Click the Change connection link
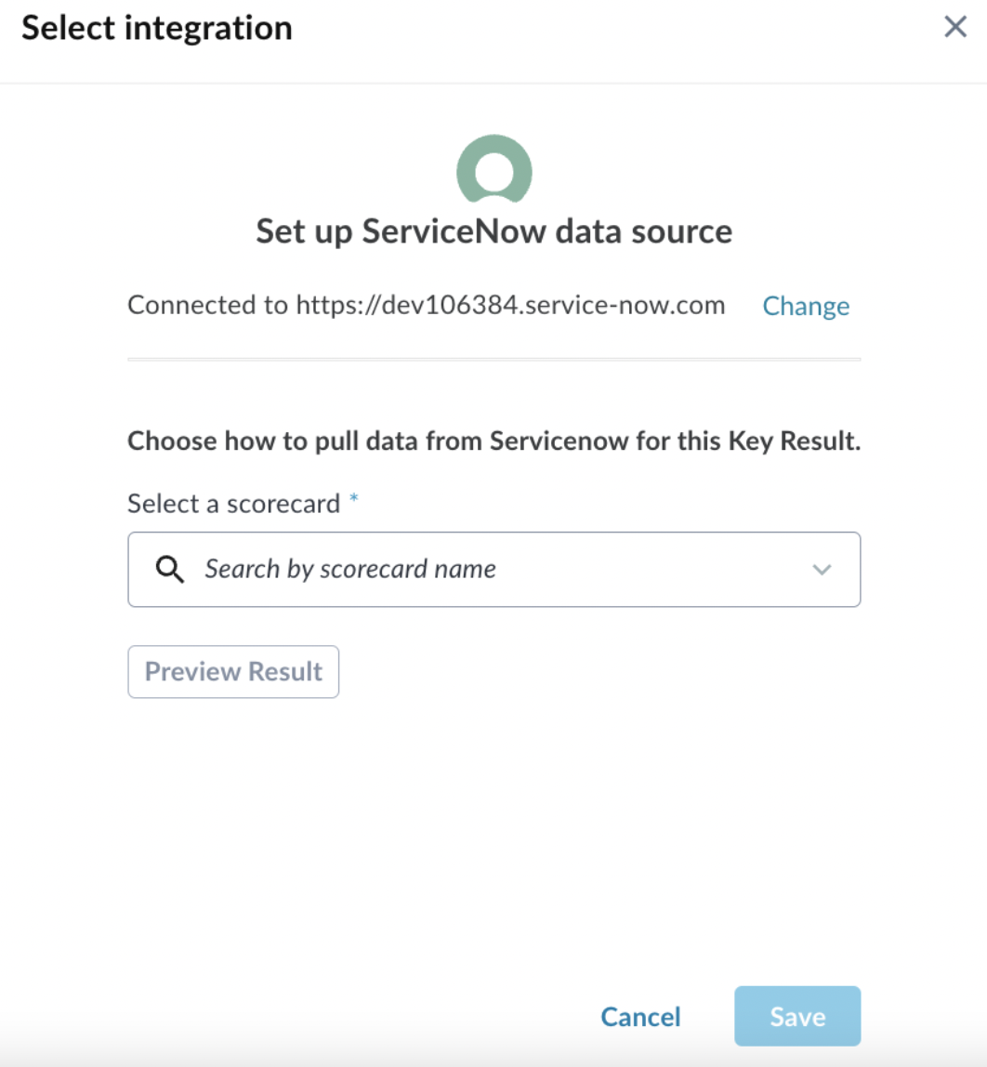Screen dimensions: 987x1067 (806, 306)
